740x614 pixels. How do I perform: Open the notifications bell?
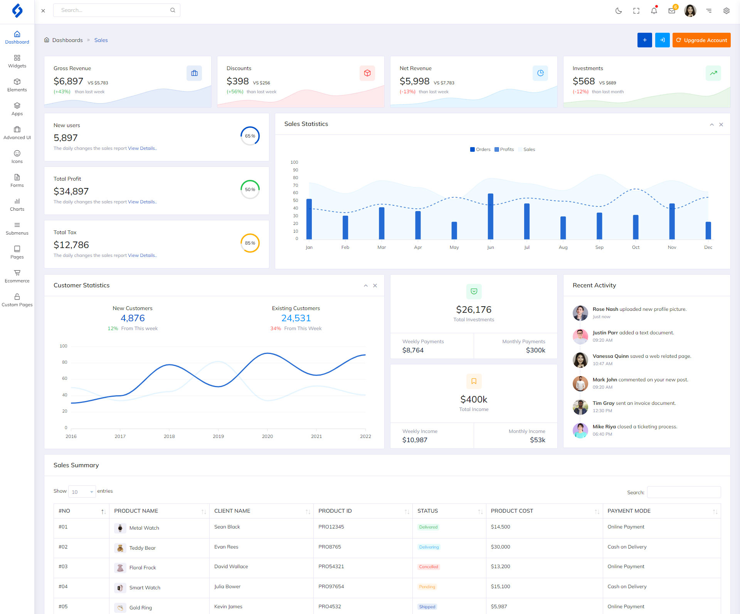click(x=654, y=11)
